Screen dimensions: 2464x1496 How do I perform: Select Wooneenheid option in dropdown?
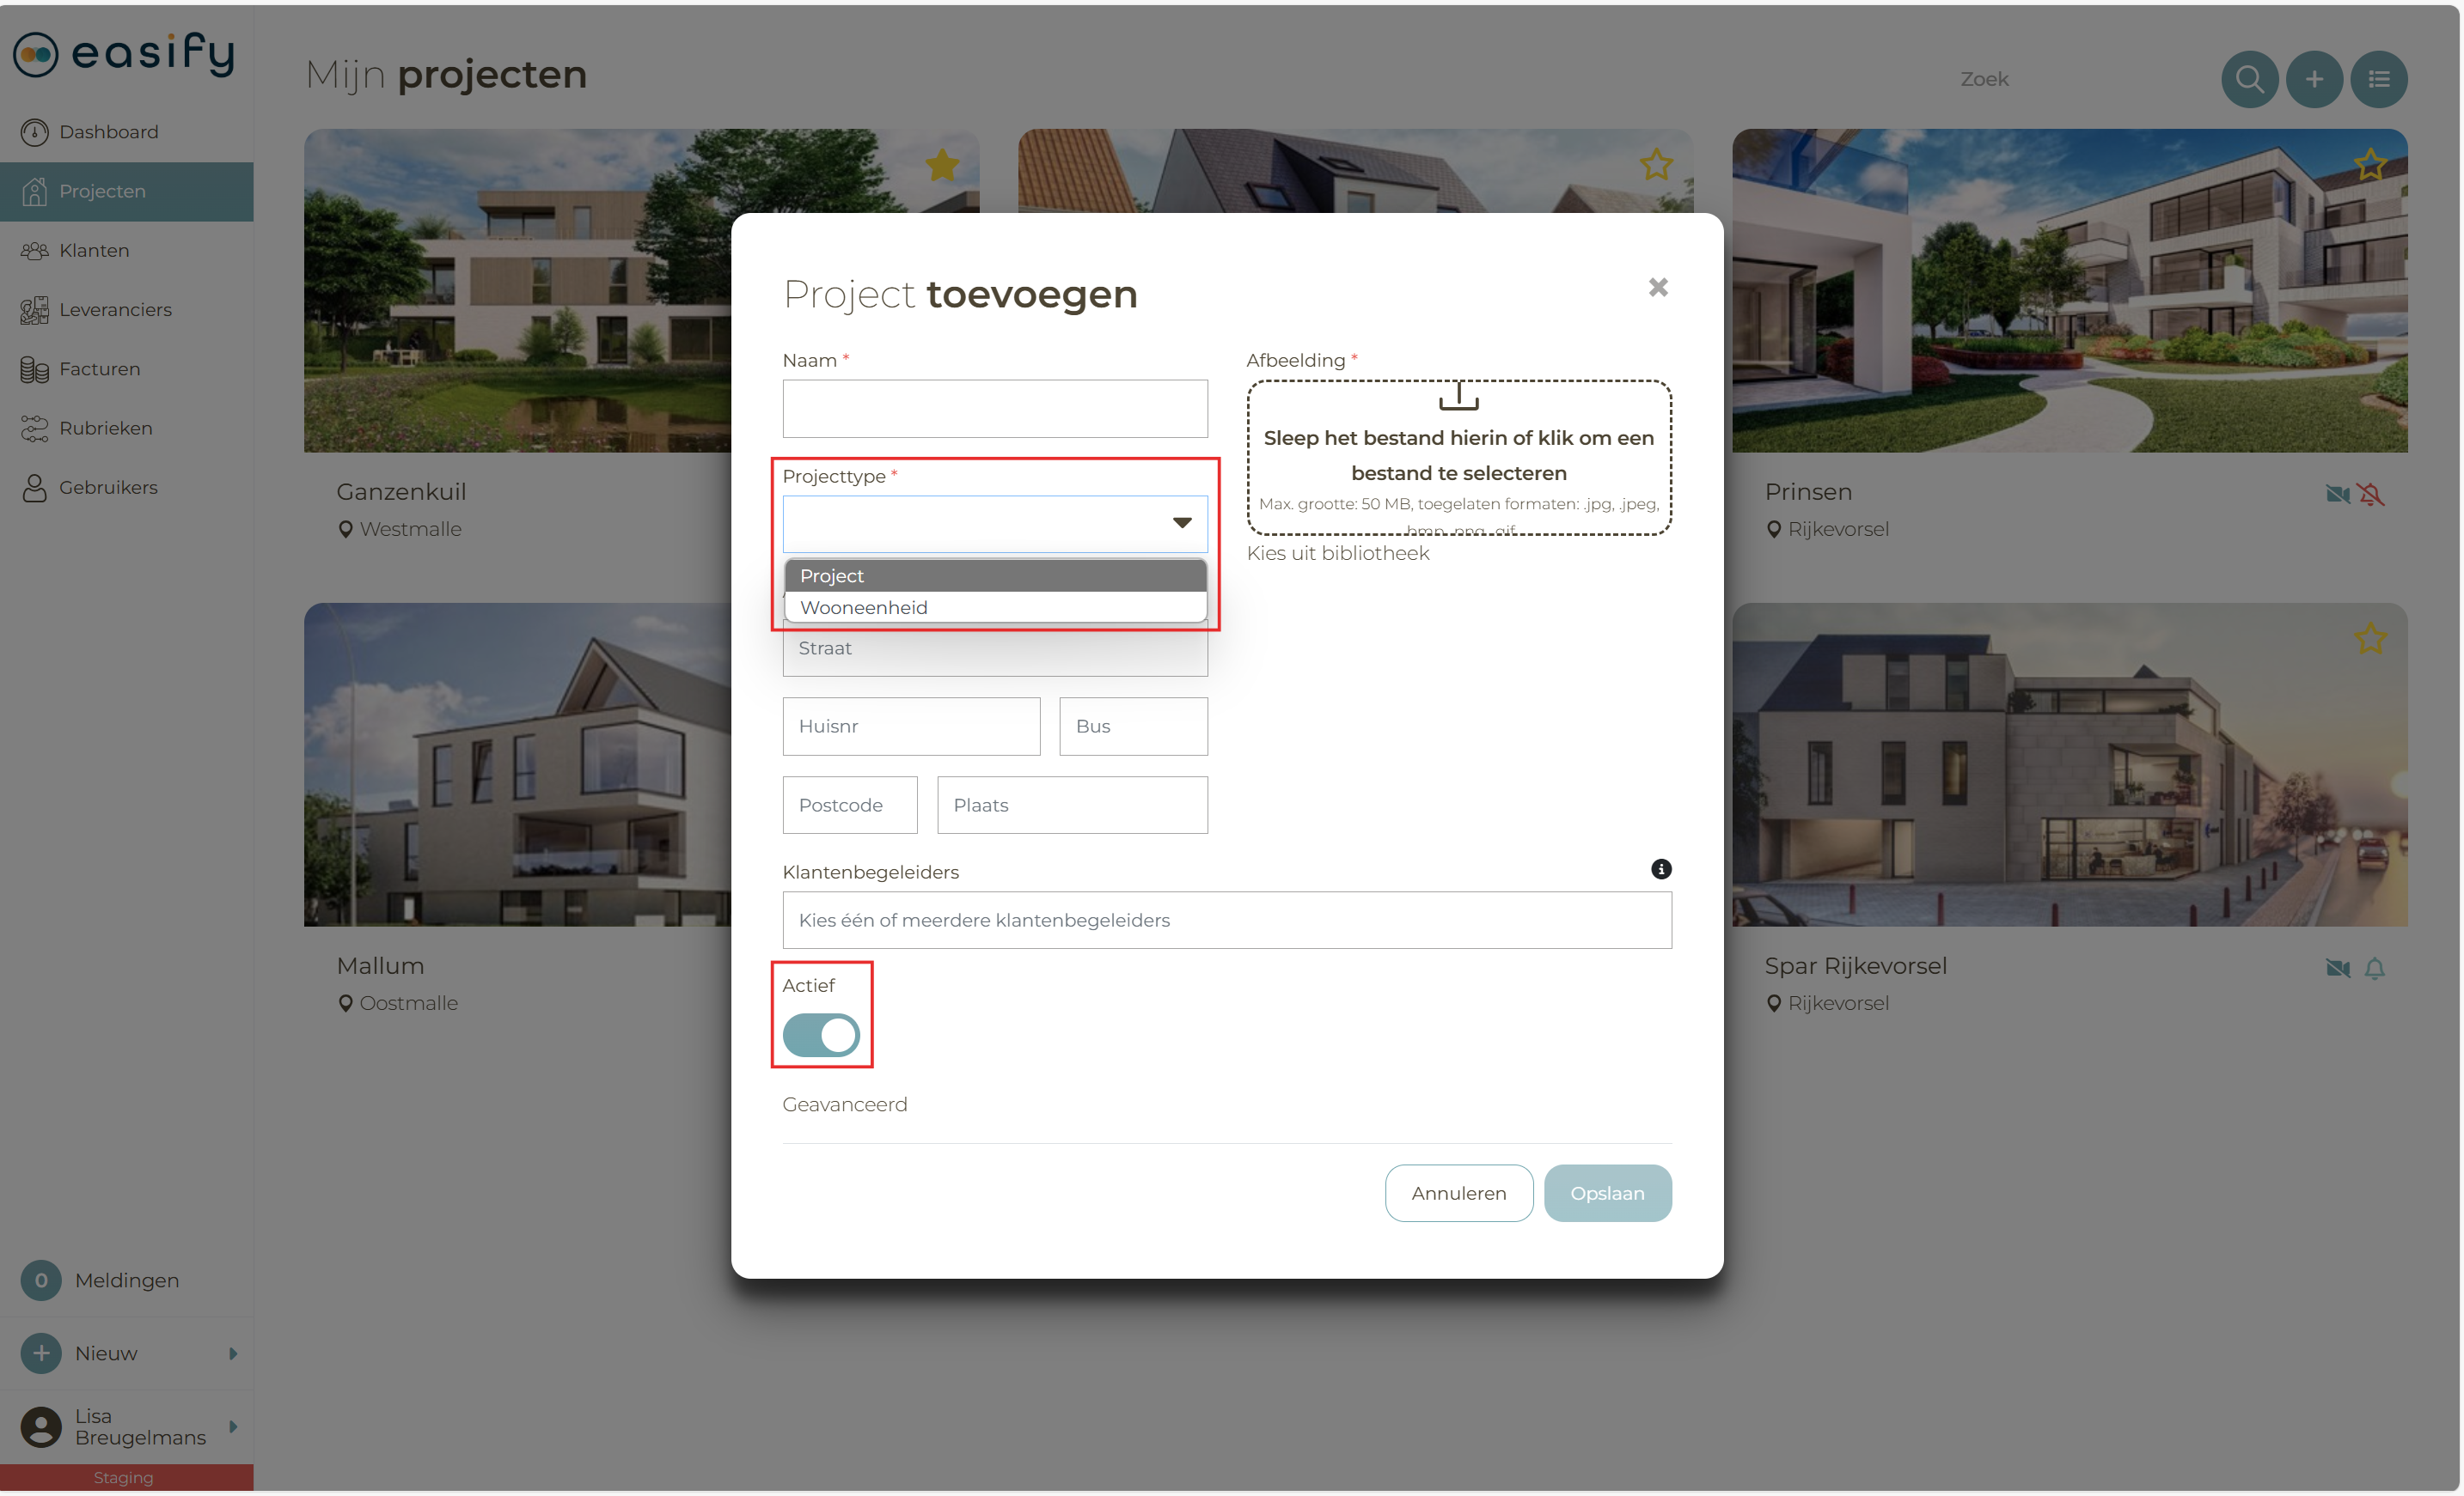995,608
